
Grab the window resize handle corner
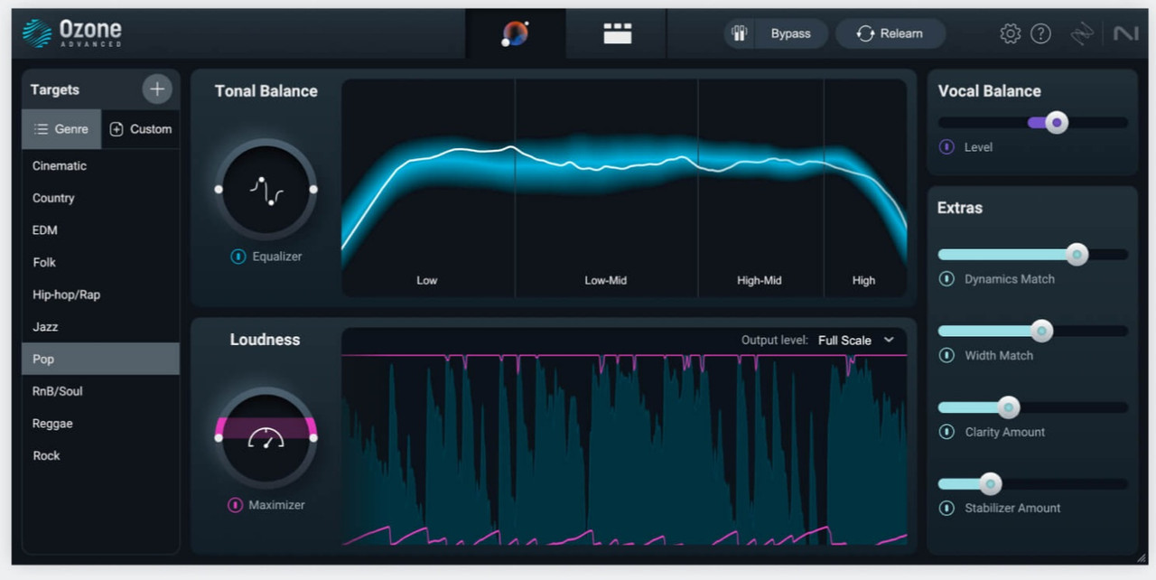coord(1141,557)
